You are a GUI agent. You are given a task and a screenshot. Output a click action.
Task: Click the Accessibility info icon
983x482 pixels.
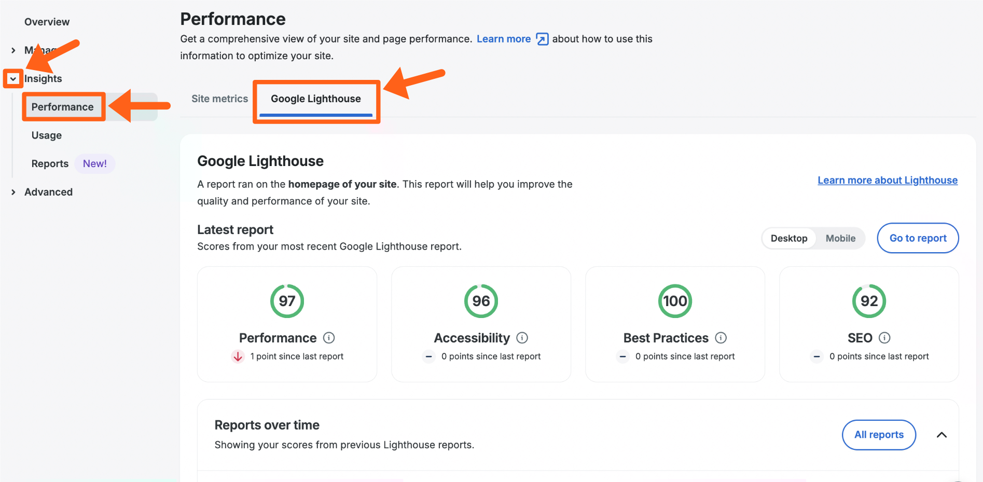(x=522, y=338)
